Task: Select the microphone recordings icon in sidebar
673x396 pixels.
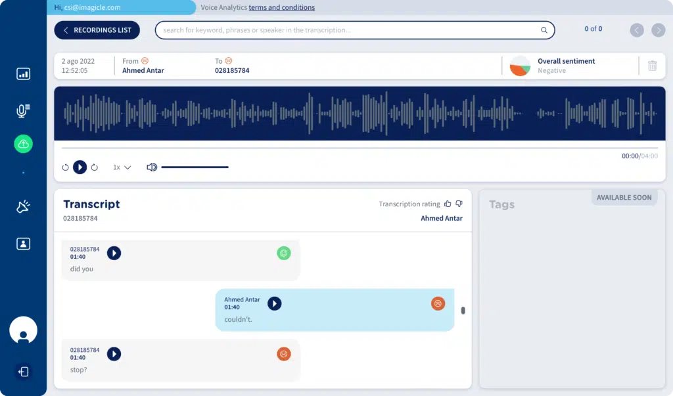Action: tap(23, 110)
